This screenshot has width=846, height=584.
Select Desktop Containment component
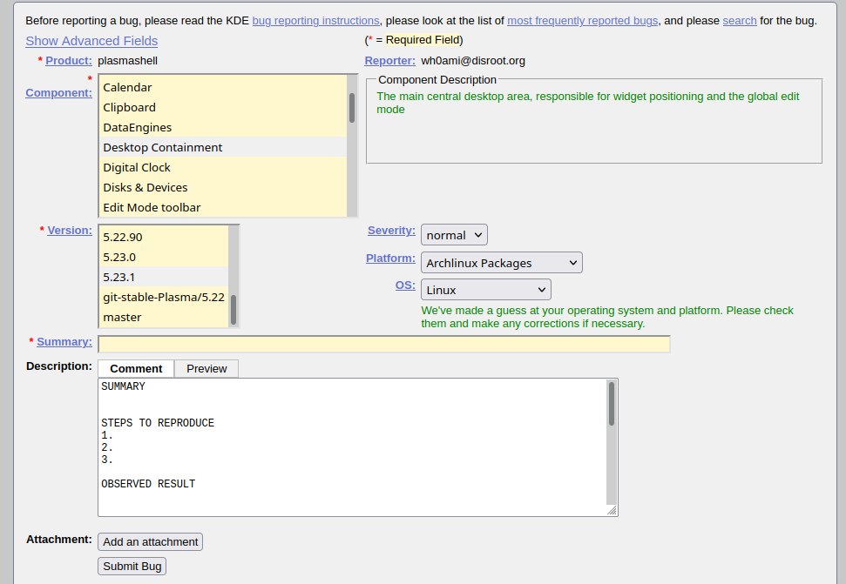pos(223,147)
